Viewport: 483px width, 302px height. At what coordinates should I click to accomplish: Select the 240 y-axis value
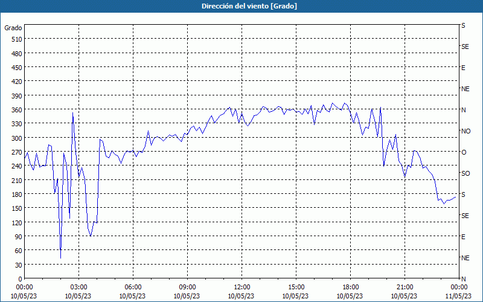pos(17,167)
